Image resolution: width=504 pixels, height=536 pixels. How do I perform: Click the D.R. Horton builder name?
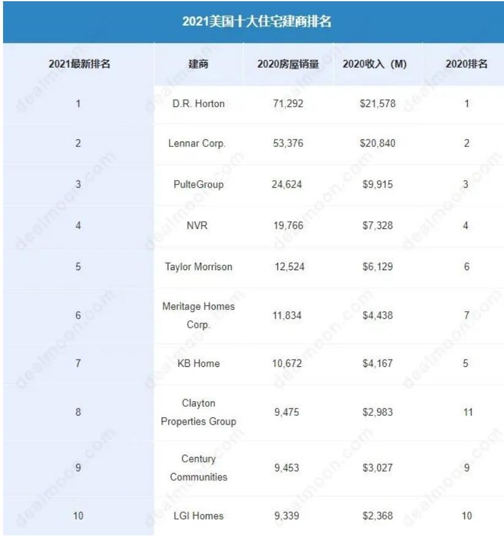click(x=198, y=104)
